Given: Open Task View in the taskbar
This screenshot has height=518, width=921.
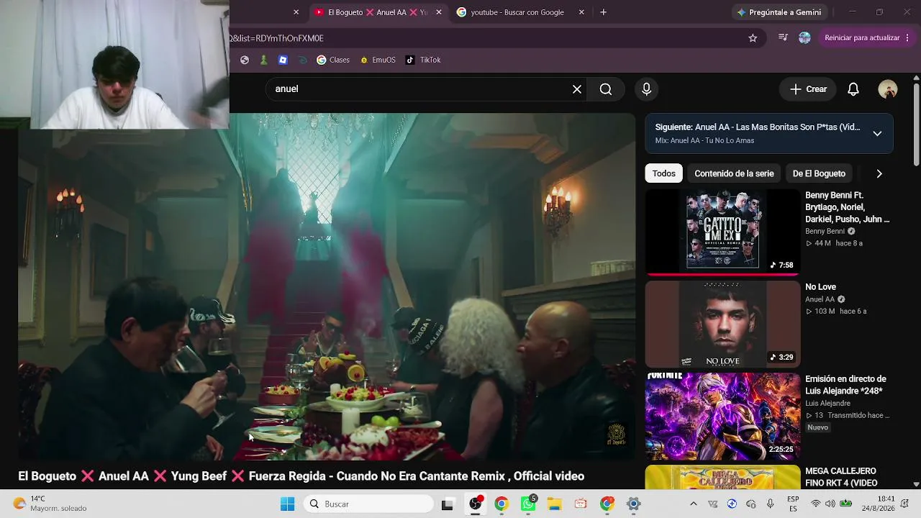Looking at the screenshot, I should (448, 504).
